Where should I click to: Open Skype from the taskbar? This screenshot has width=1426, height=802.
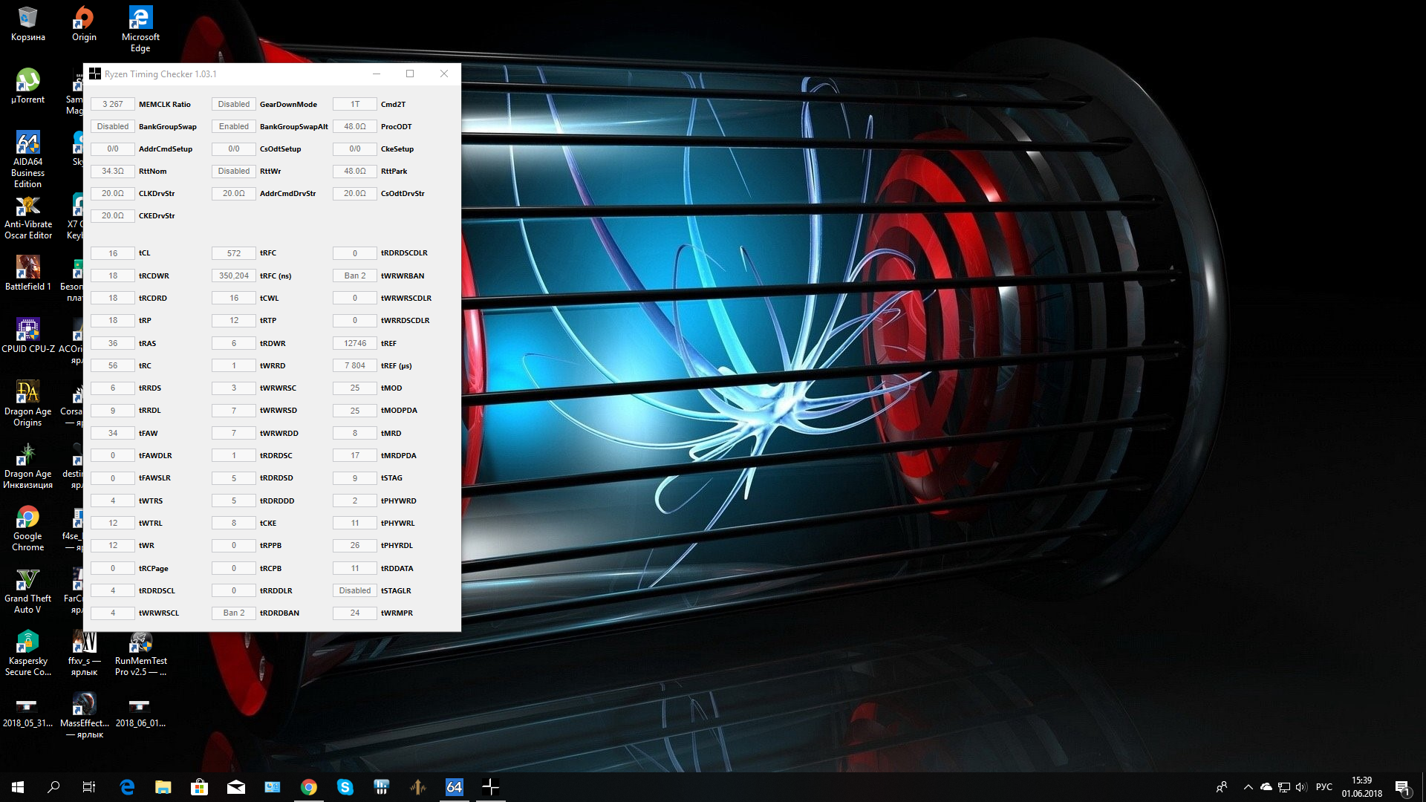[x=345, y=787]
